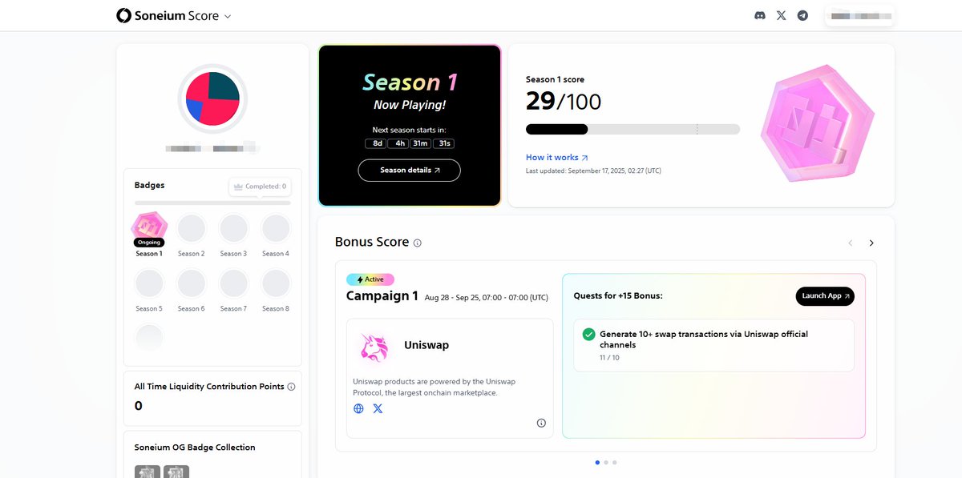Click the Uniswap unicorn logo

374,347
